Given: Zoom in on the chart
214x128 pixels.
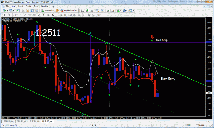Looking at the screenshot, I should coord(97,11).
